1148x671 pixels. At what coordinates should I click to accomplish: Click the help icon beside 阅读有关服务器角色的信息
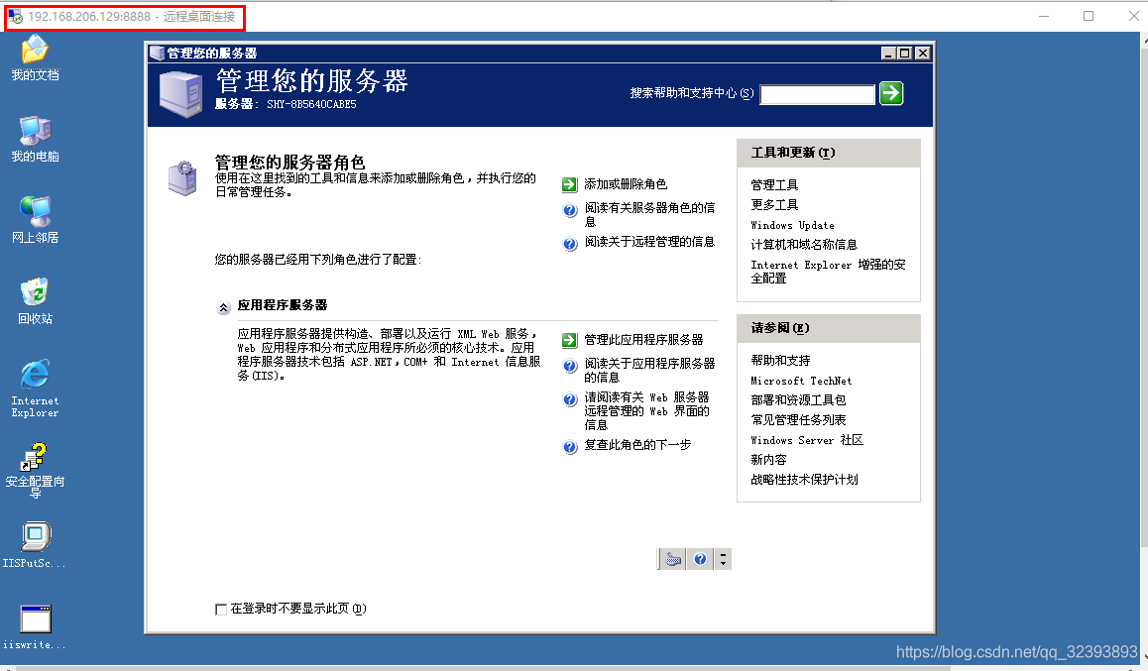(570, 211)
